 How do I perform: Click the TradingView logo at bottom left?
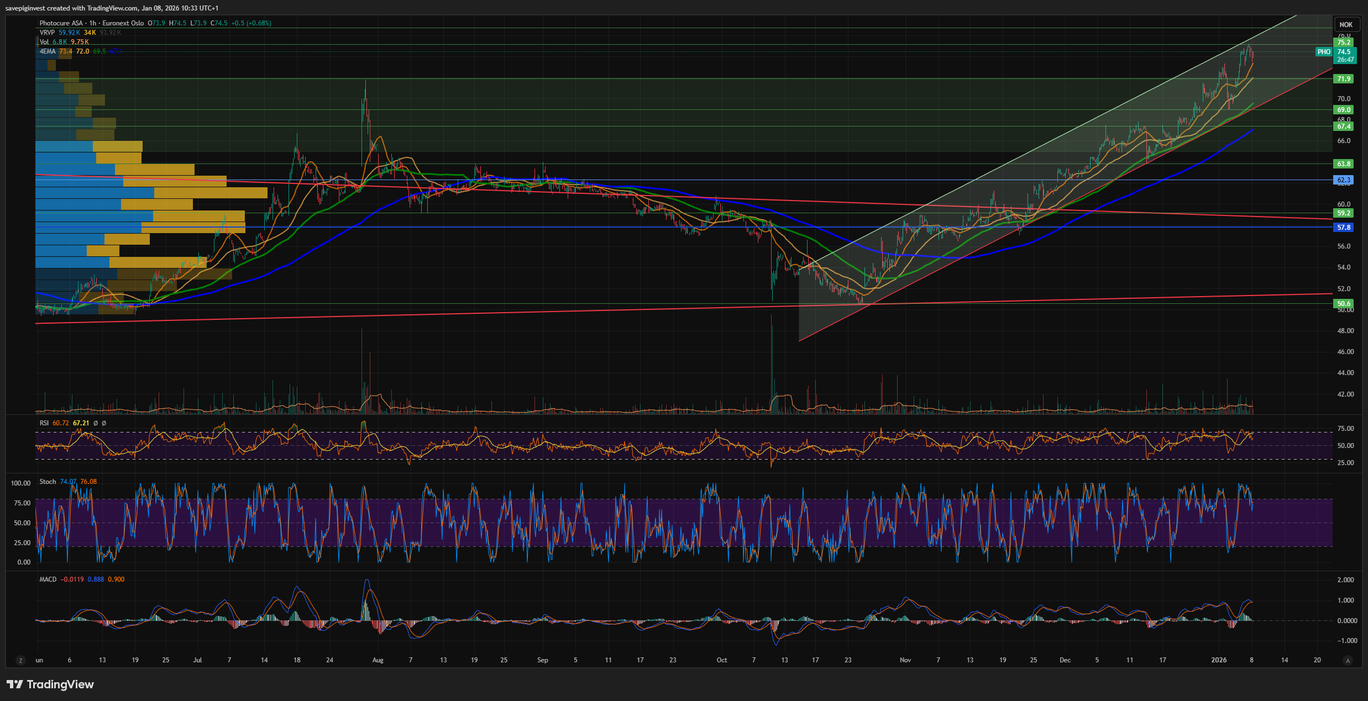coord(50,684)
